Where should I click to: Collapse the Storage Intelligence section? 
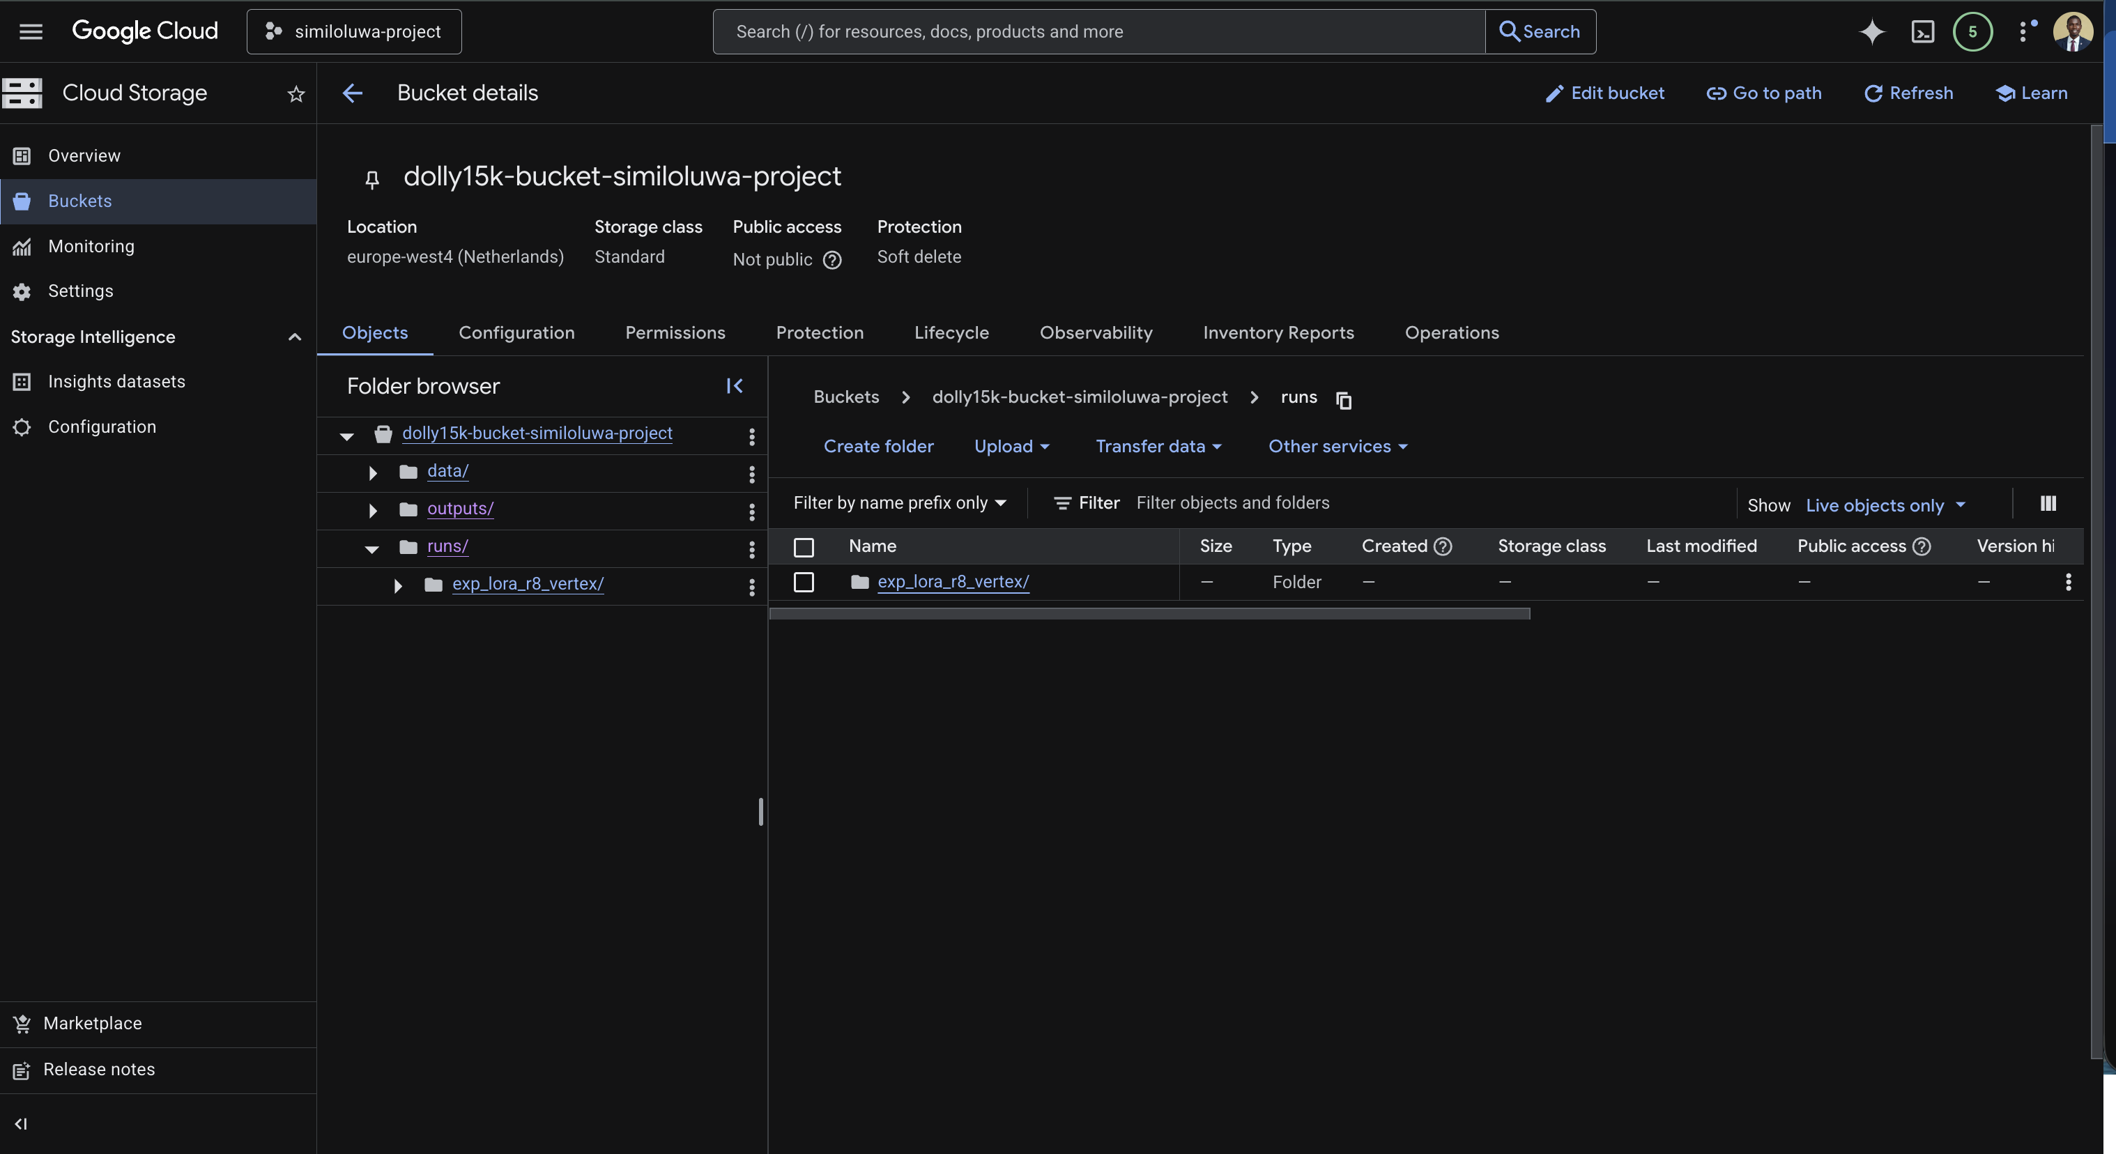pos(294,337)
